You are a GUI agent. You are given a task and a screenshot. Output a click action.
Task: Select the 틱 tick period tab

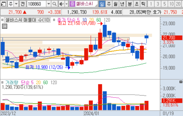pyautogui.click(x=143, y=4)
